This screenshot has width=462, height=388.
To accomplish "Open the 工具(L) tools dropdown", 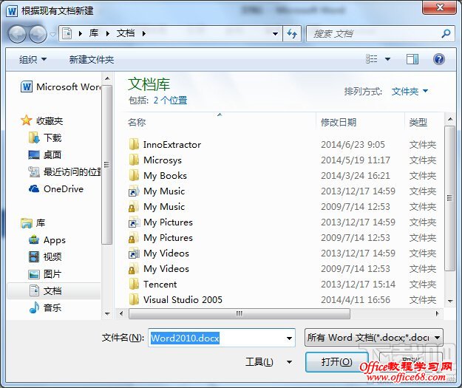I will [x=268, y=361].
